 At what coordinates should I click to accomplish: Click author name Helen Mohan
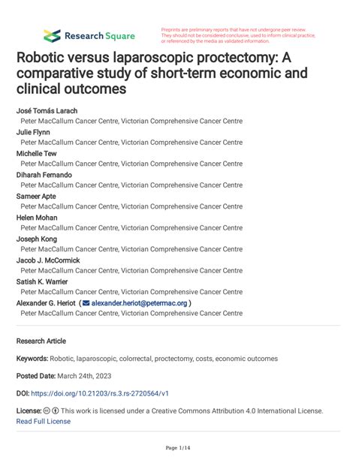click(x=37, y=218)
